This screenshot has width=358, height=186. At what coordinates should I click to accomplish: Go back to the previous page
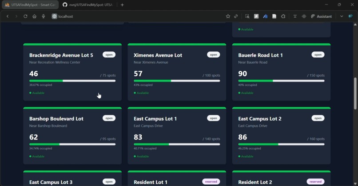(x=8, y=16)
